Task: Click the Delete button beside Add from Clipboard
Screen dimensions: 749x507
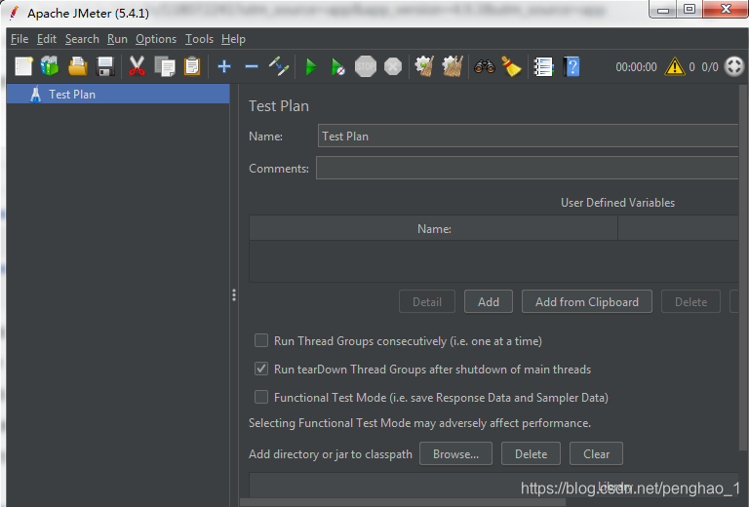Action: [x=690, y=301]
